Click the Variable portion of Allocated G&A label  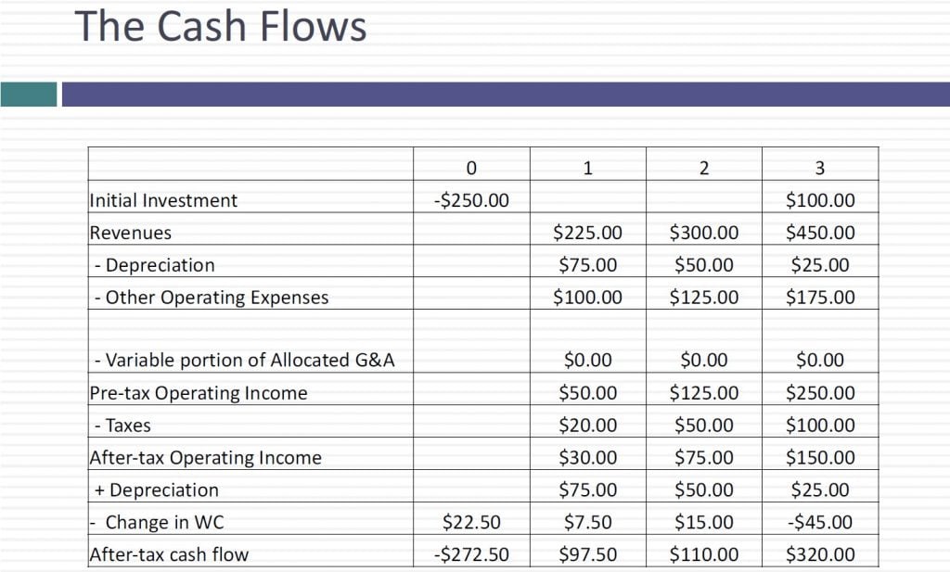245,360
